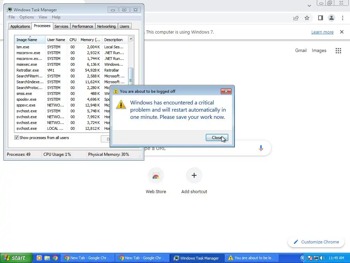This screenshot has width=350, height=263.
Task: Open the Help menu
Action: pos(56,17)
